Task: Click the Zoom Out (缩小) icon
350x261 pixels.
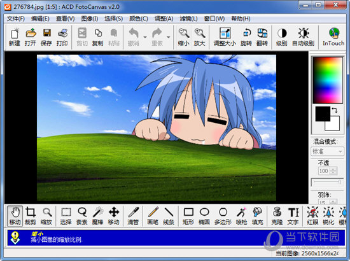Action: (x=184, y=37)
